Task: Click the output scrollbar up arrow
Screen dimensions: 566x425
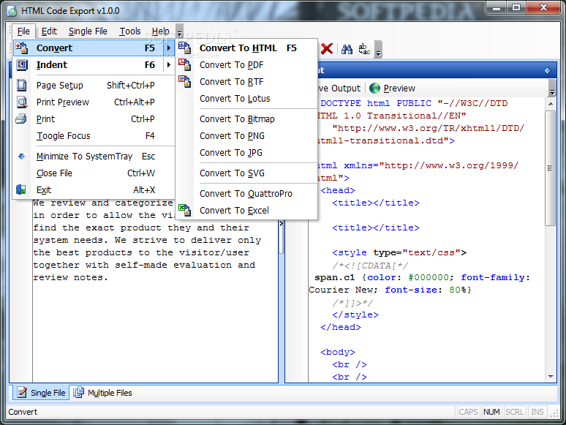Action: click(x=551, y=104)
